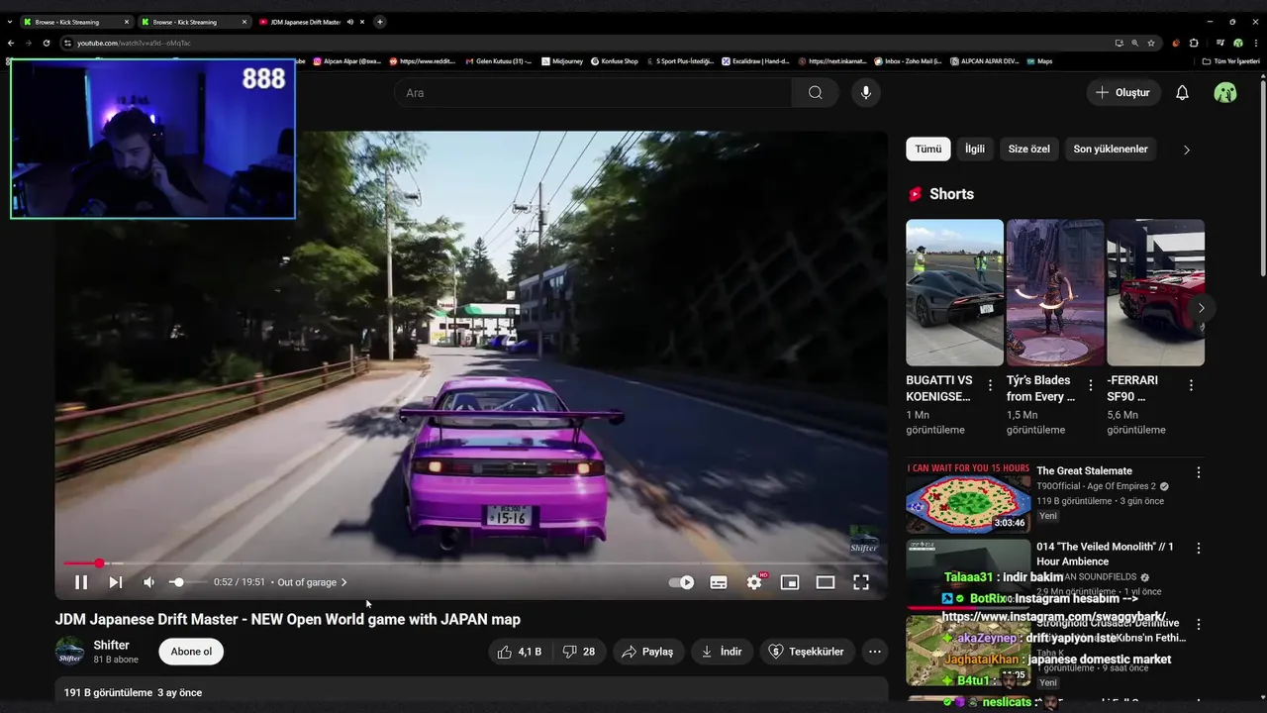Screen dimensions: 1267x713
Task: Switch to theater mode icon
Action: (x=826, y=582)
